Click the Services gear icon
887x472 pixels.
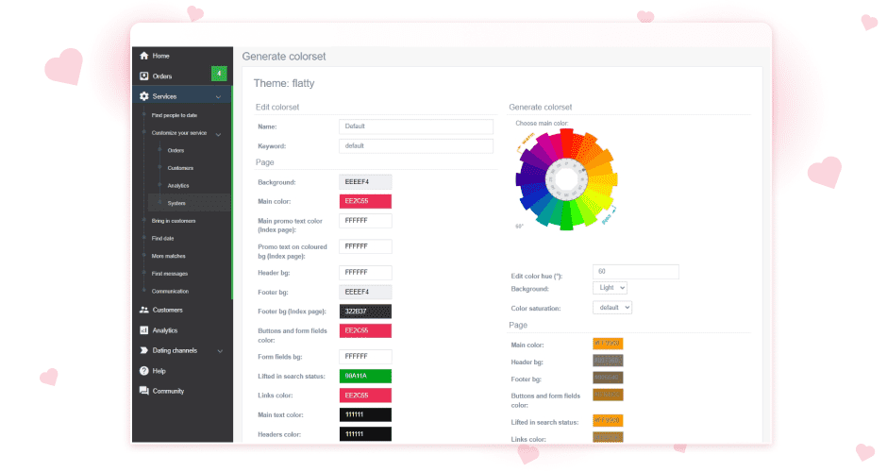click(x=143, y=96)
